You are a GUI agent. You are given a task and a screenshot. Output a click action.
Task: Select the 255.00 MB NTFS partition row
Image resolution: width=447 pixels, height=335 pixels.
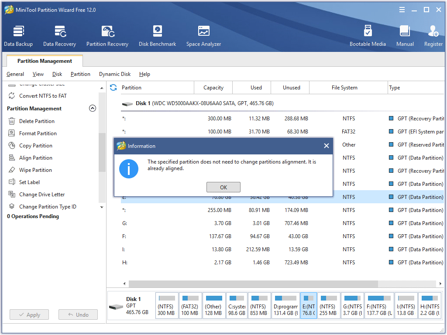282,210
